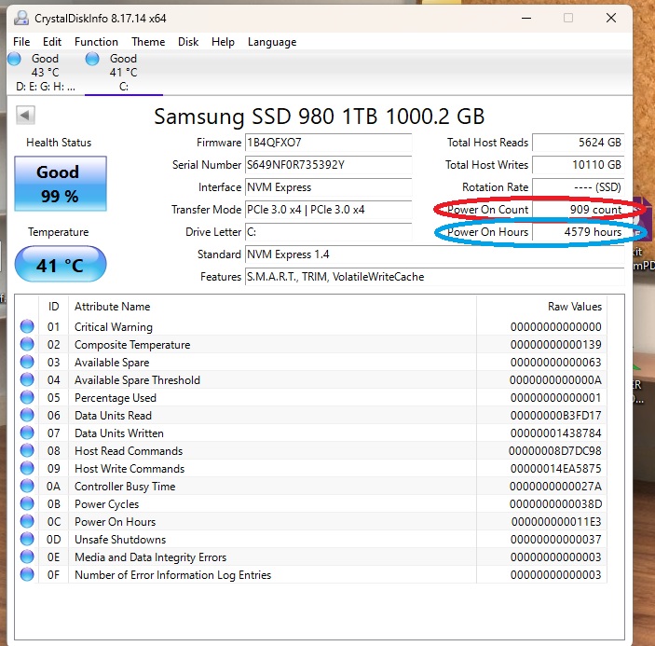Click the Samsung SSD 980 1TB title
The width and height of the screenshot is (655, 646).
click(320, 117)
